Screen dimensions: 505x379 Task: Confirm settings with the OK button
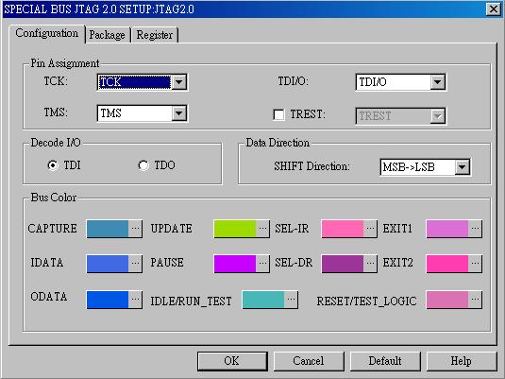pyautogui.click(x=232, y=361)
